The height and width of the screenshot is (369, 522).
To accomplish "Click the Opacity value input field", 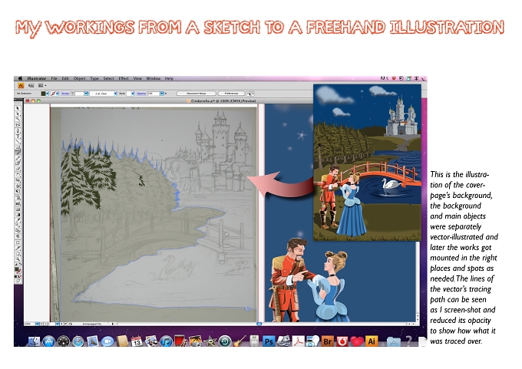I will [154, 94].
